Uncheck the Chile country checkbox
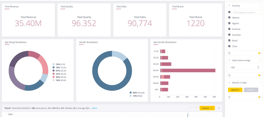273x117 pixels. 229,46
